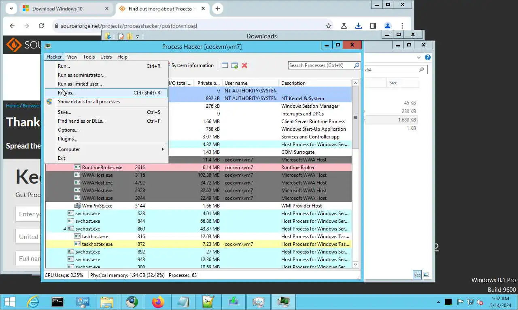Click the 1,680 KB file size cell

pos(407,120)
